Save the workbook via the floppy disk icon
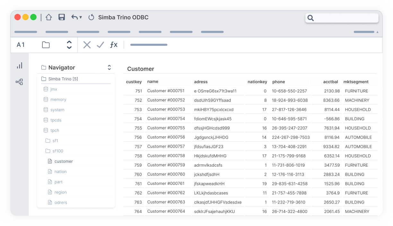The height and width of the screenshot is (226, 393). pos(61,17)
